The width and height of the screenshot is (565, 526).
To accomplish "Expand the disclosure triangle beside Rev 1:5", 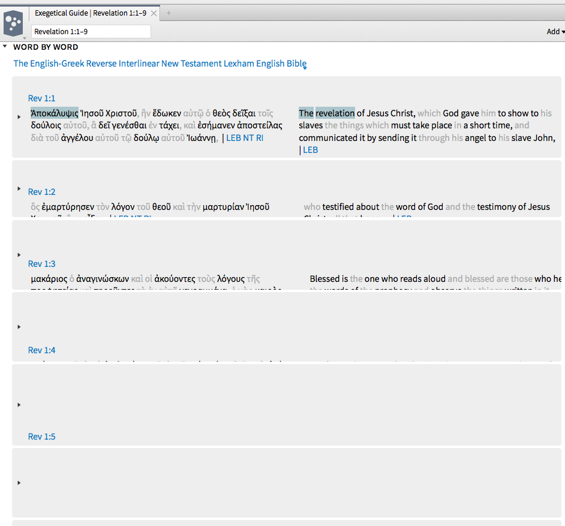I will (x=19, y=404).
